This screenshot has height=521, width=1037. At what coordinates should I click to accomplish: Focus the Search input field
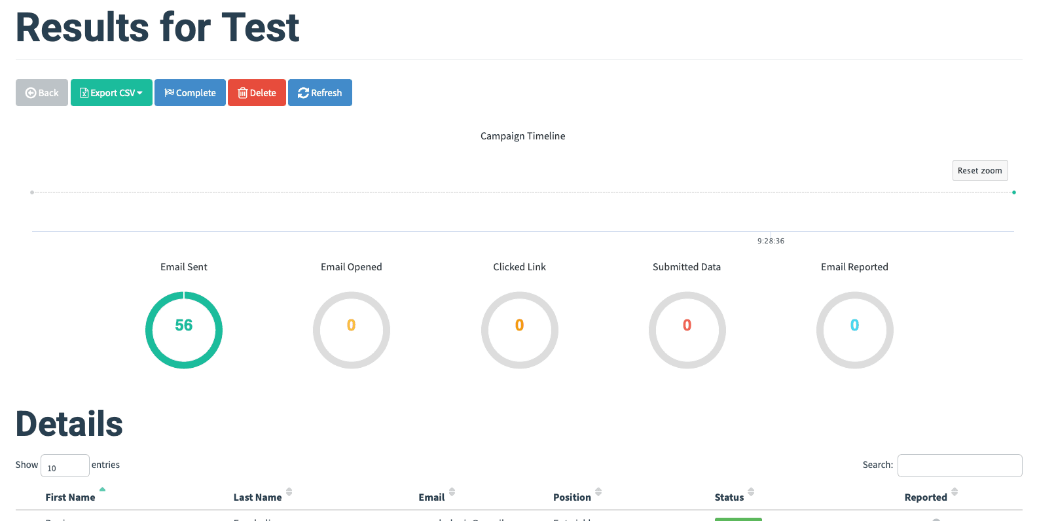[x=960, y=465]
